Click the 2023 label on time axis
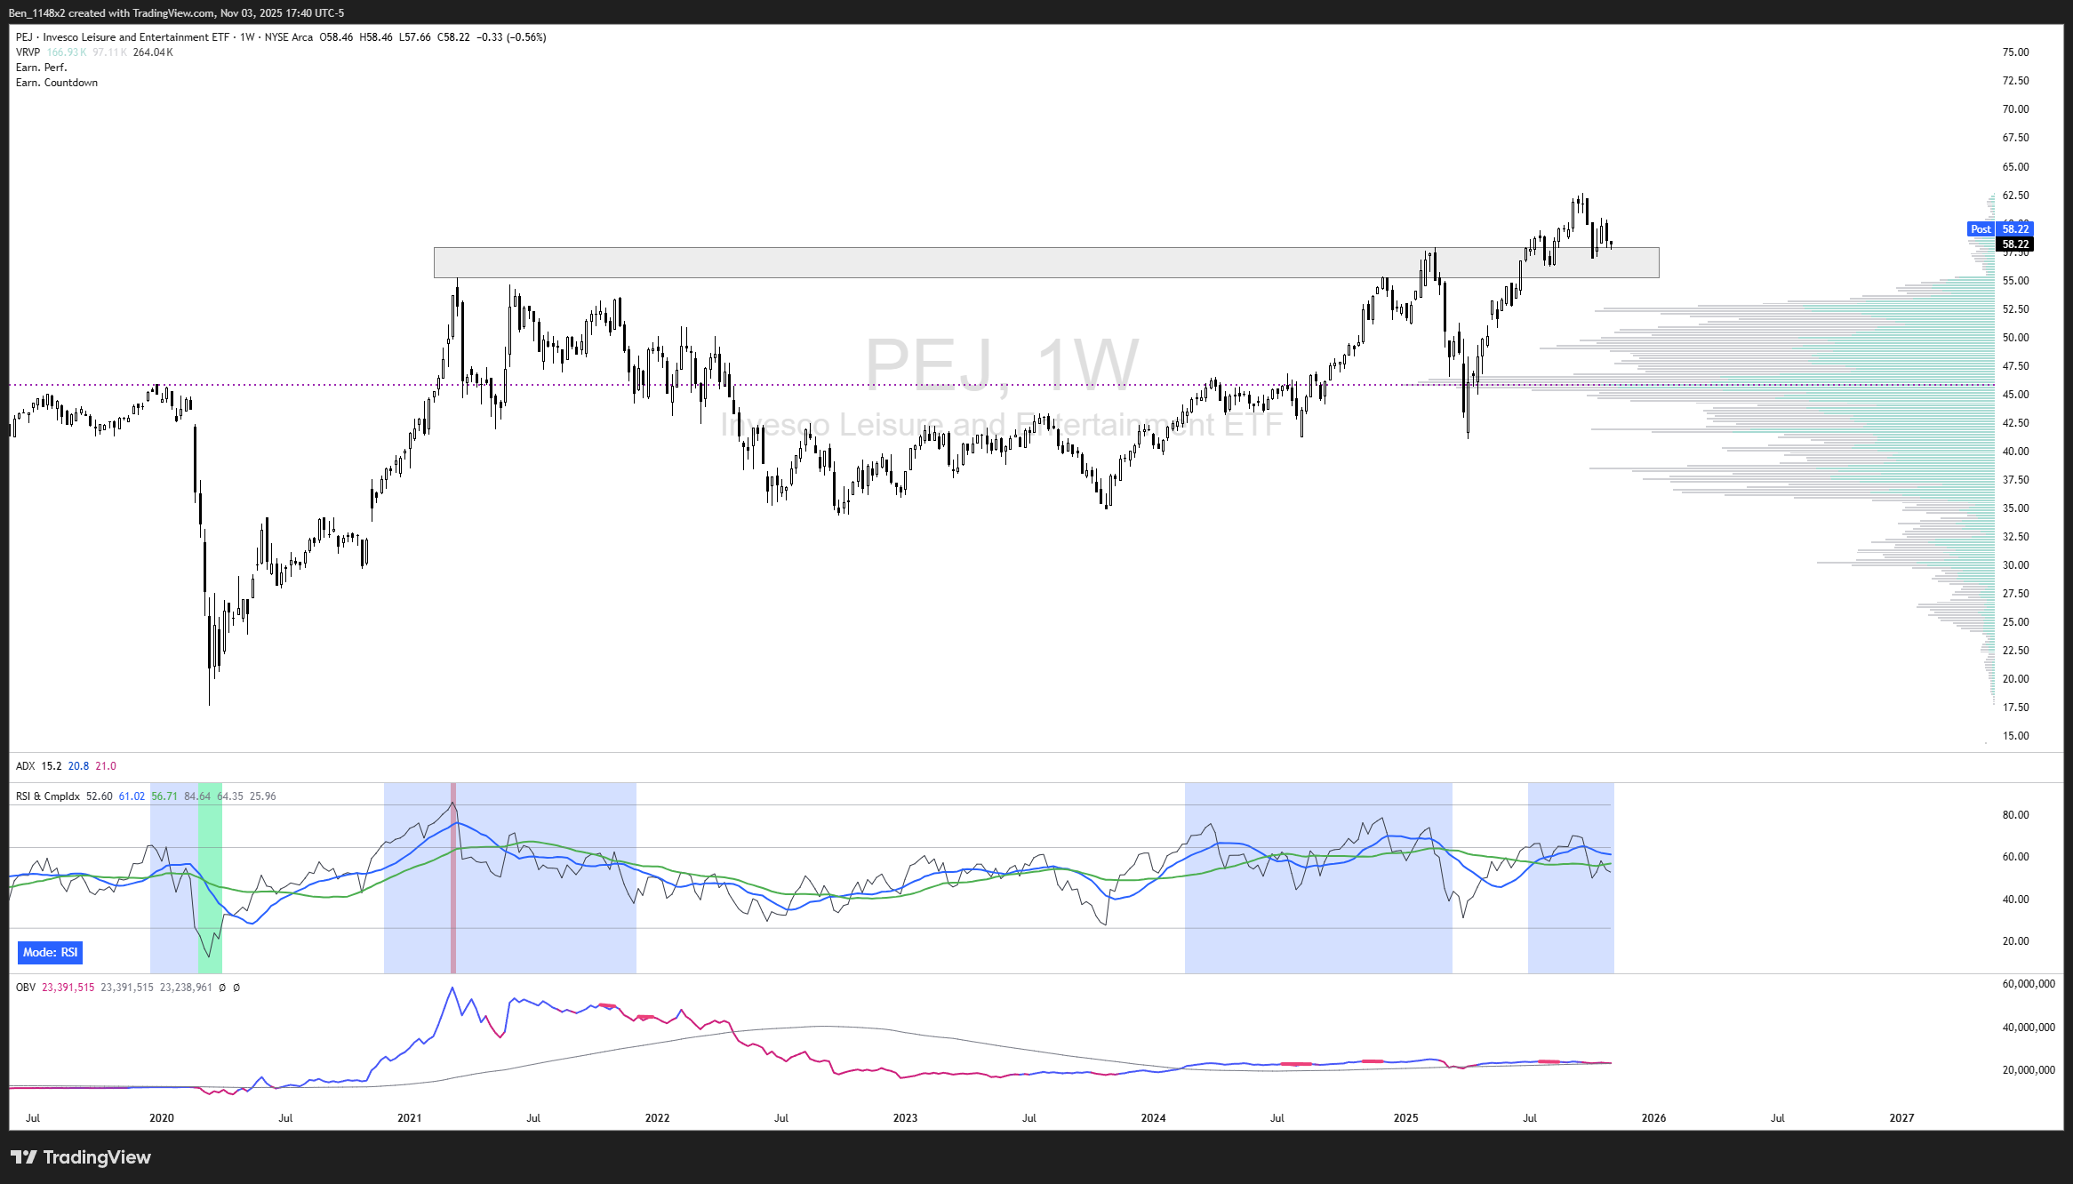This screenshot has width=2073, height=1184. [x=905, y=1118]
